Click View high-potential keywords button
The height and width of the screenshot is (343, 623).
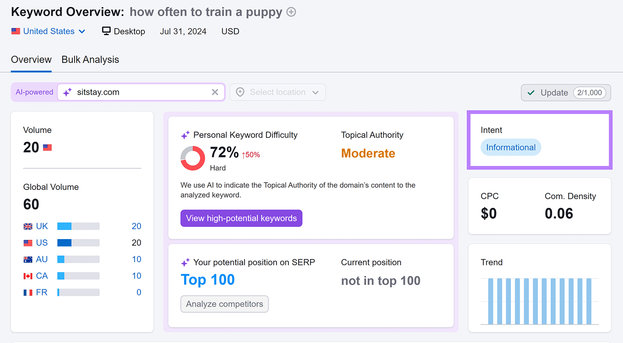[x=241, y=218]
